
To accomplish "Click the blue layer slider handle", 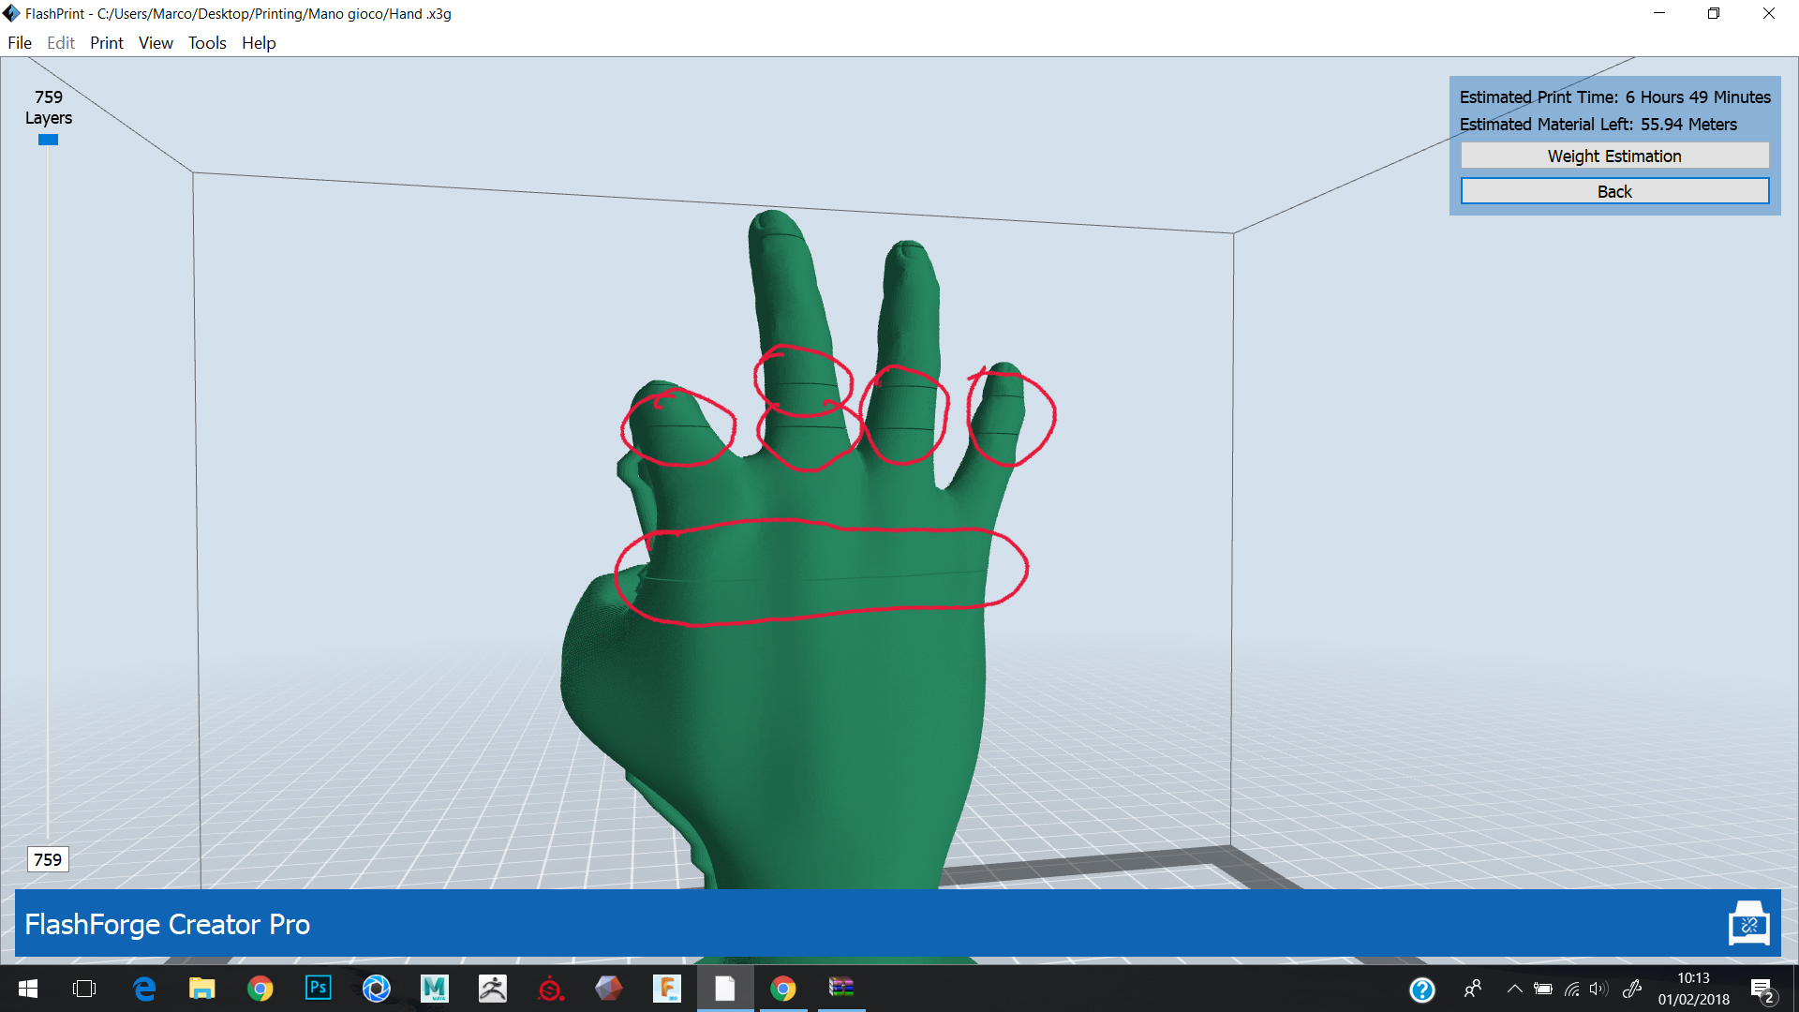I will (x=48, y=140).
